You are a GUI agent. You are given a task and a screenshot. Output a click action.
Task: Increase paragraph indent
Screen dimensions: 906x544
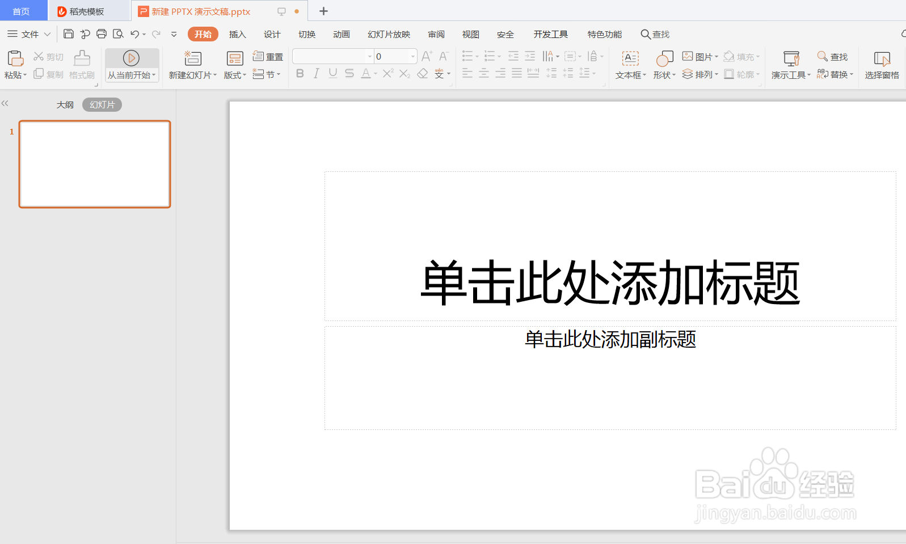(x=530, y=56)
